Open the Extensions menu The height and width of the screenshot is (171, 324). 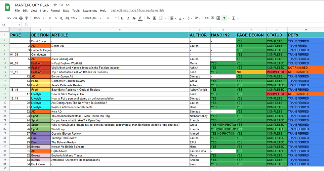tap(90, 11)
